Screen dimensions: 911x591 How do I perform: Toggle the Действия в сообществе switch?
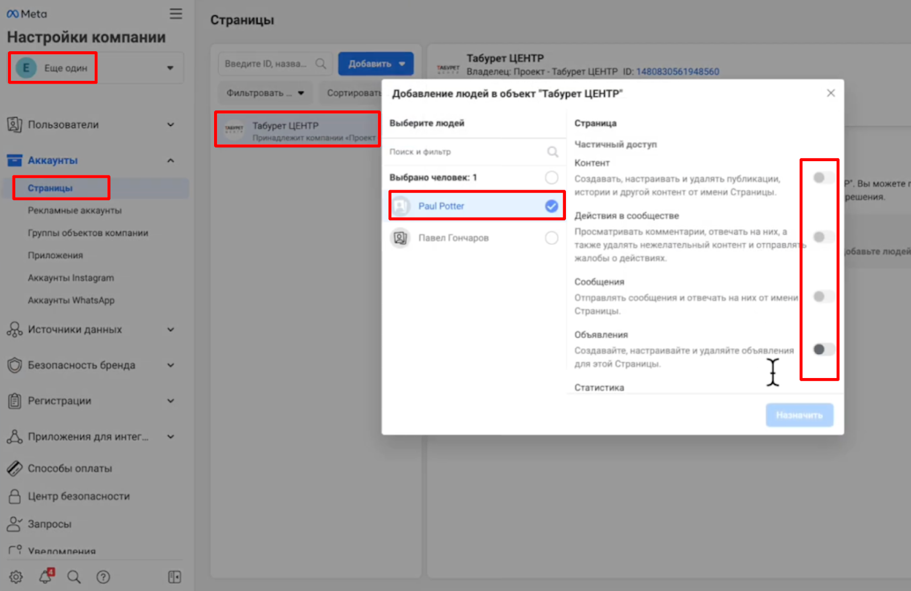coord(824,237)
